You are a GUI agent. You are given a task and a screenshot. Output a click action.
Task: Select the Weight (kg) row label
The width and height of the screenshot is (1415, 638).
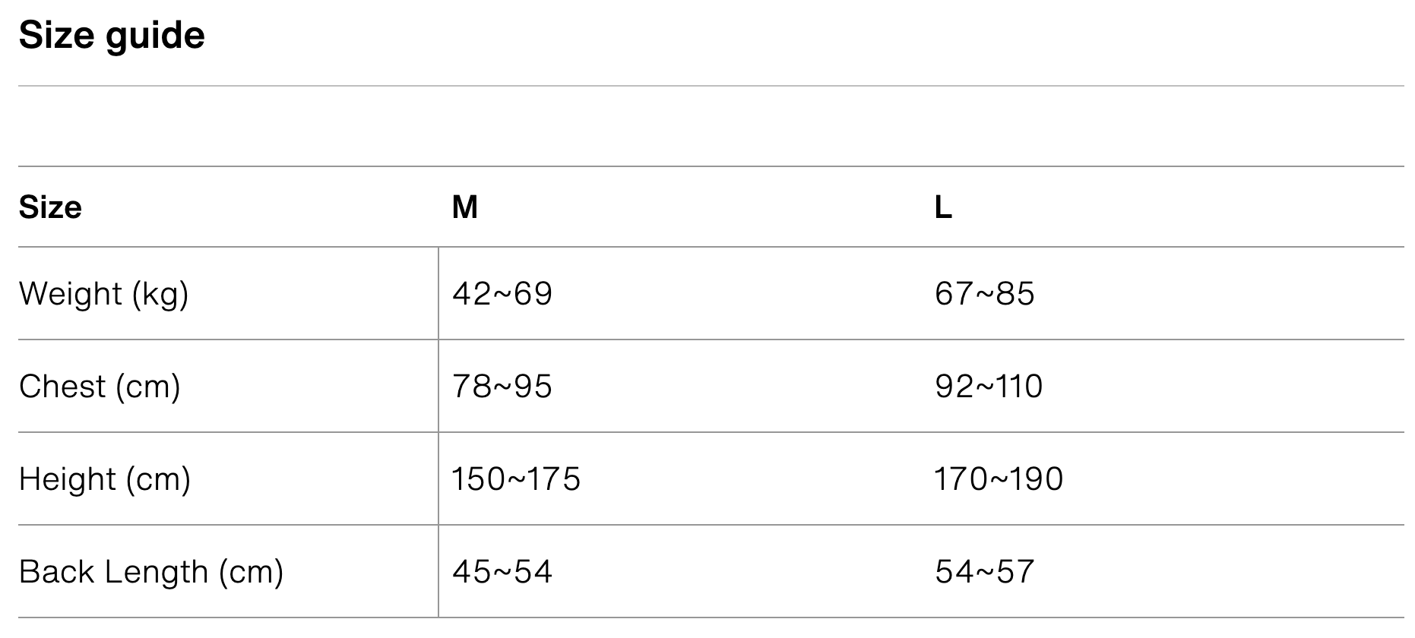tap(103, 294)
